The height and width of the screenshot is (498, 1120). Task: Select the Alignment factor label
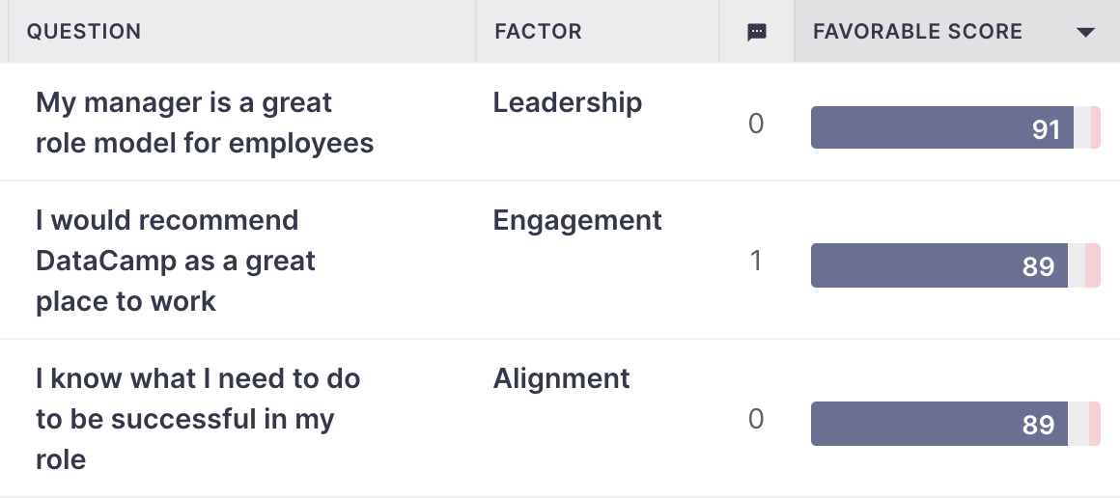(561, 378)
